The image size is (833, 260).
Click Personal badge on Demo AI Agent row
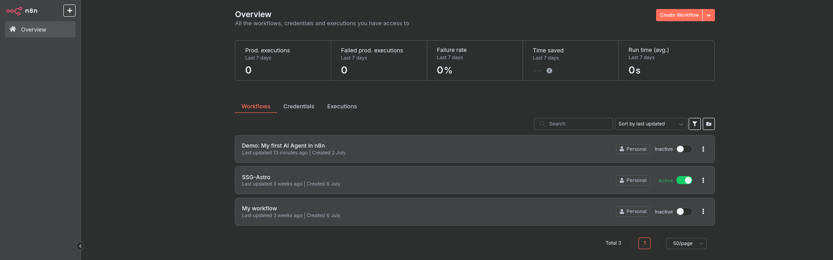[x=633, y=149]
